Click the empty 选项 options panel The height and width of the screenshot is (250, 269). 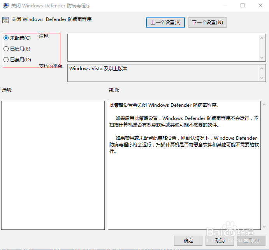pyautogui.click(x=53, y=165)
